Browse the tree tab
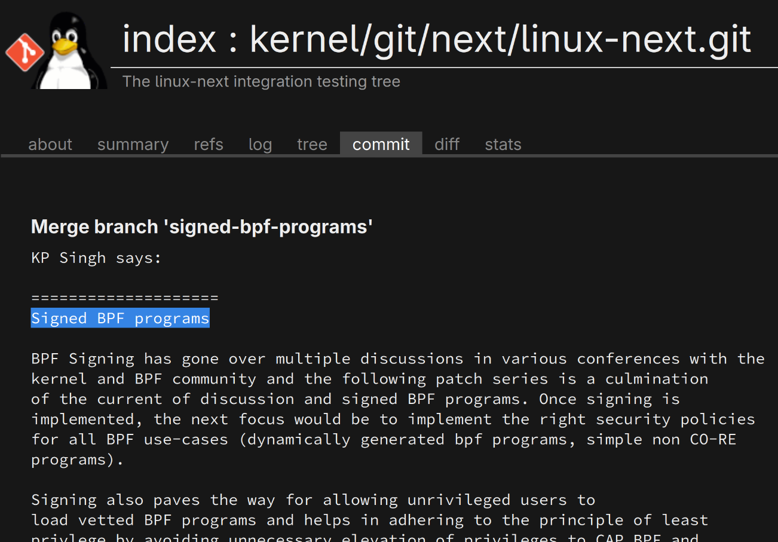This screenshot has height=542, width=778. tap(312, 145)
